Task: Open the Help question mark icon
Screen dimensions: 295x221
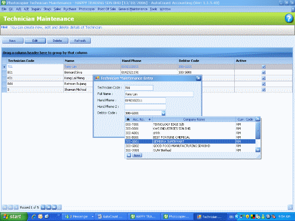Action: coord(289,19)
